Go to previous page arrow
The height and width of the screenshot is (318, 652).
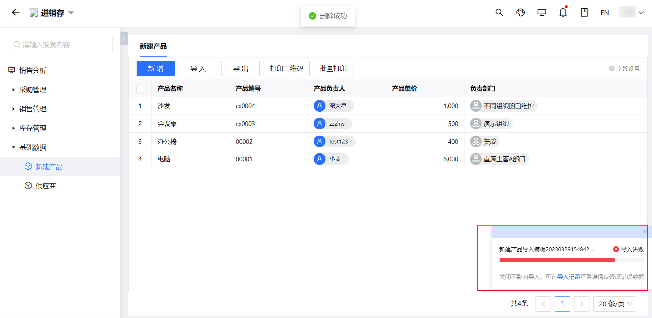[x=543, y=304]
